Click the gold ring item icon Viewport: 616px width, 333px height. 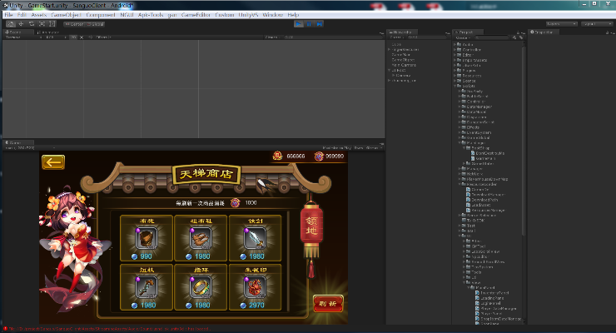click(201, 287)
